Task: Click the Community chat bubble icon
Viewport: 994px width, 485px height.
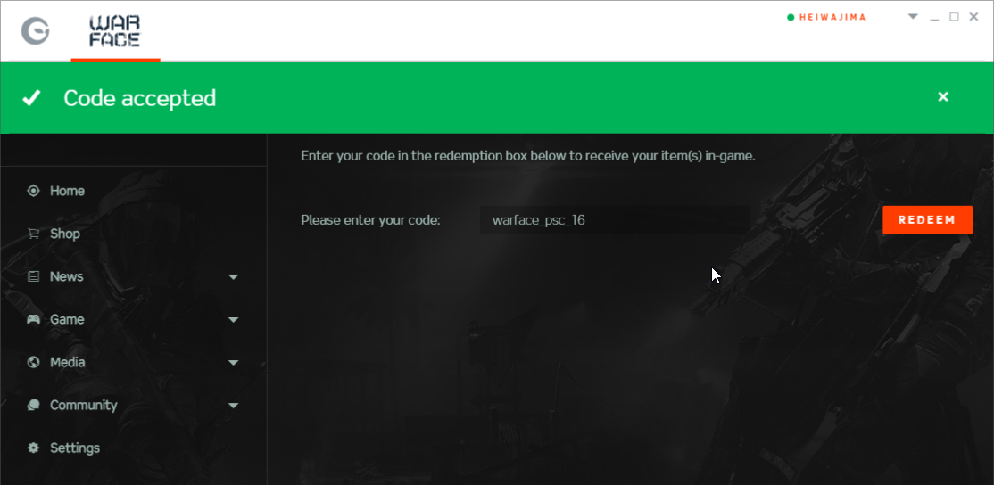Action: click(33, 406)
